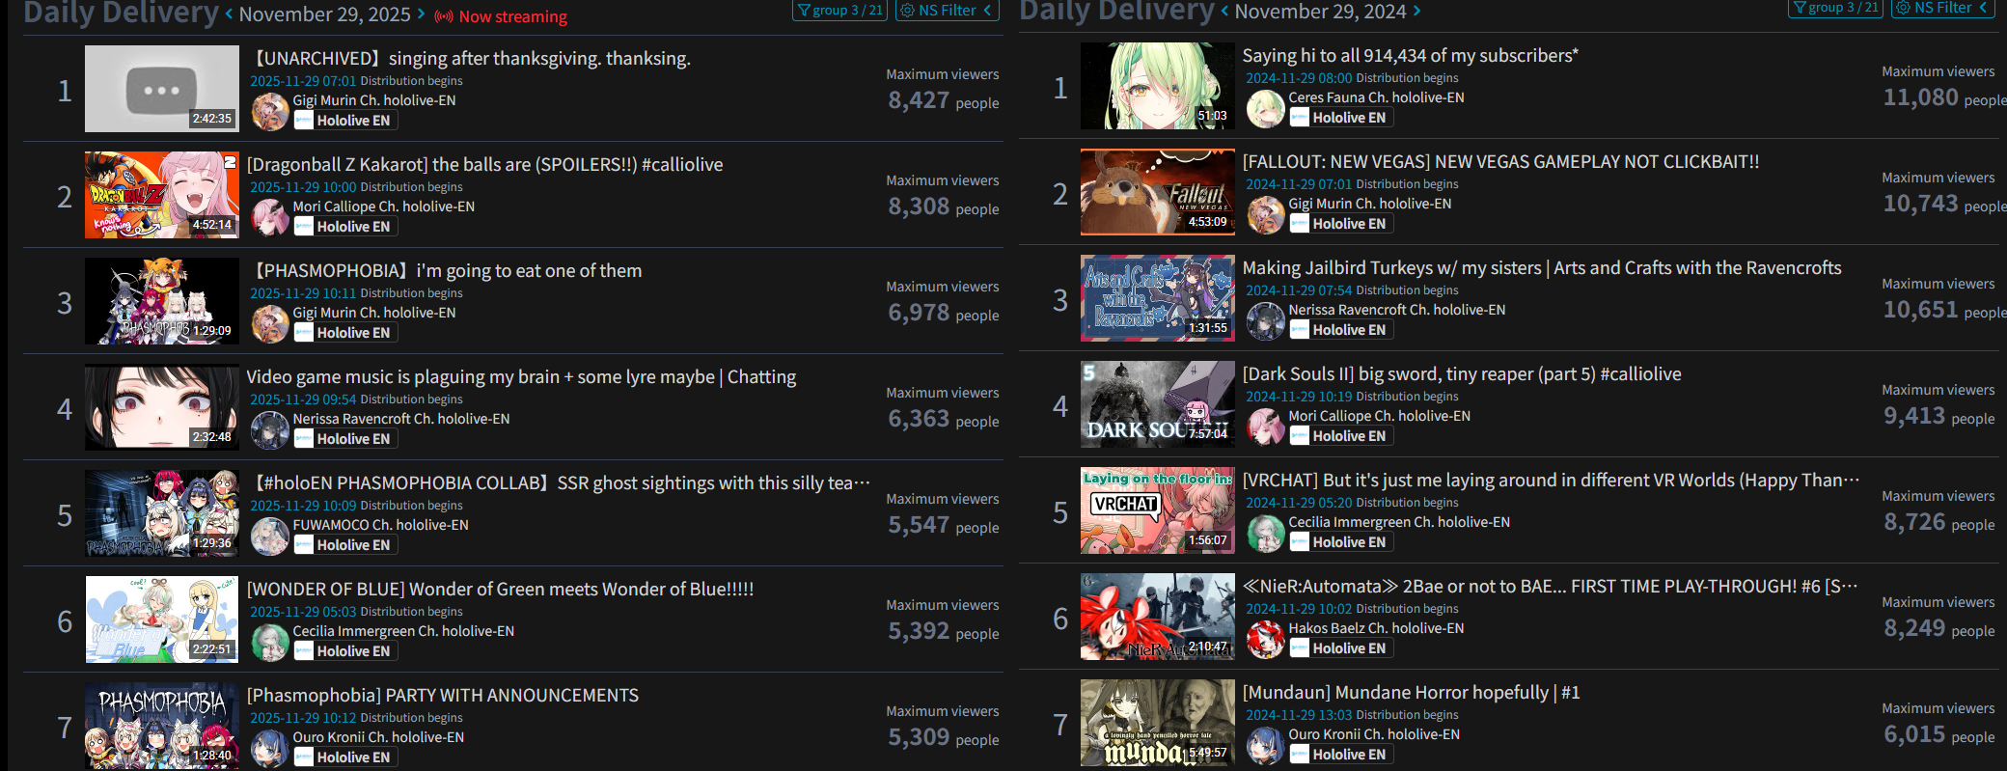
Task: Open Mundaun Mundane Horror stream title
Action: (x=1411, y=693)
